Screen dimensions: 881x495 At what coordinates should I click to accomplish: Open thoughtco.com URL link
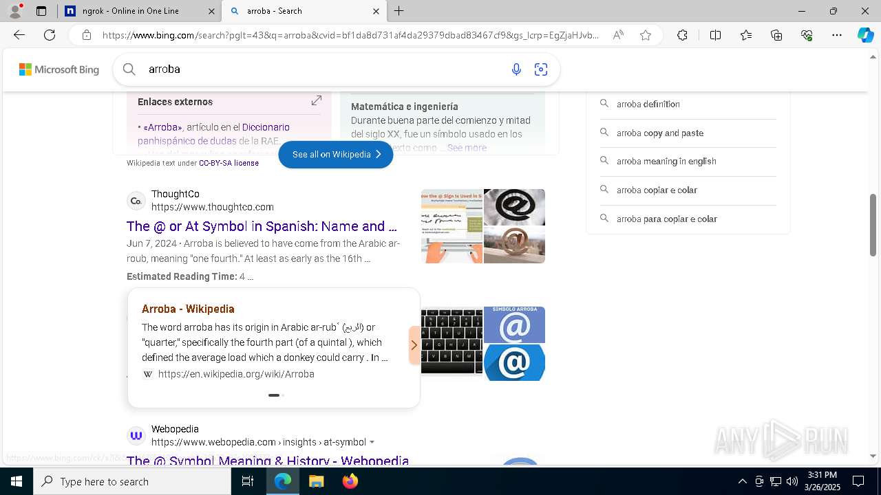(213, 207)
